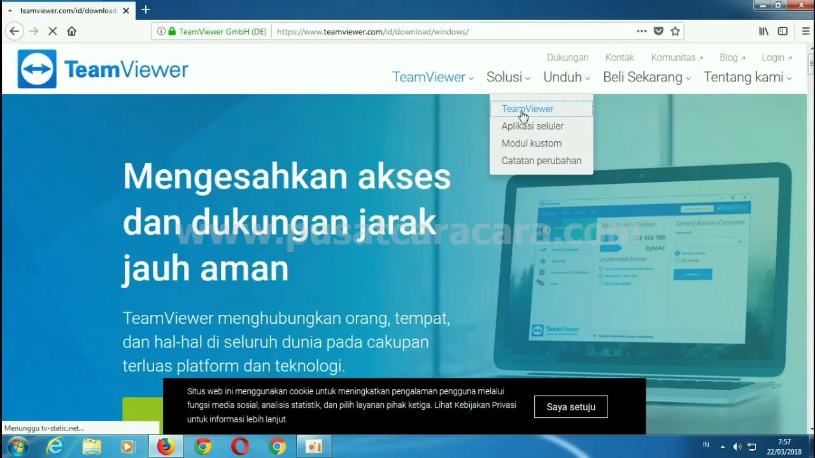
Task: Click the taskbar clock showing 7:57
Action: click(784, 447)
